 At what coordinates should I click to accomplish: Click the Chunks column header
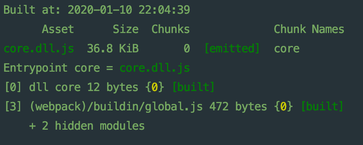(x=171, y=29)
